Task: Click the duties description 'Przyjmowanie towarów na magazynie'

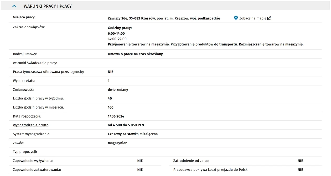Action: pos(139,44)
